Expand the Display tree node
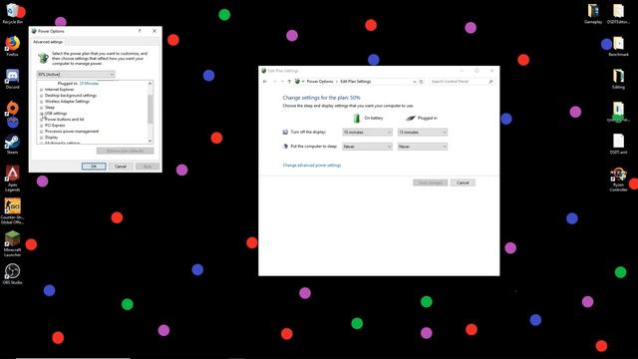The image size is (638, 359). coord(41,138)
